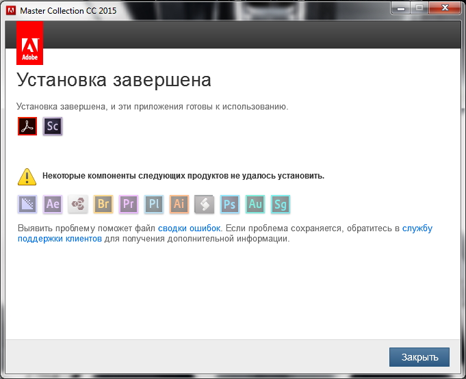
Task: Open the 'сводки ошибок' error summary link
Action: (190, 228)
